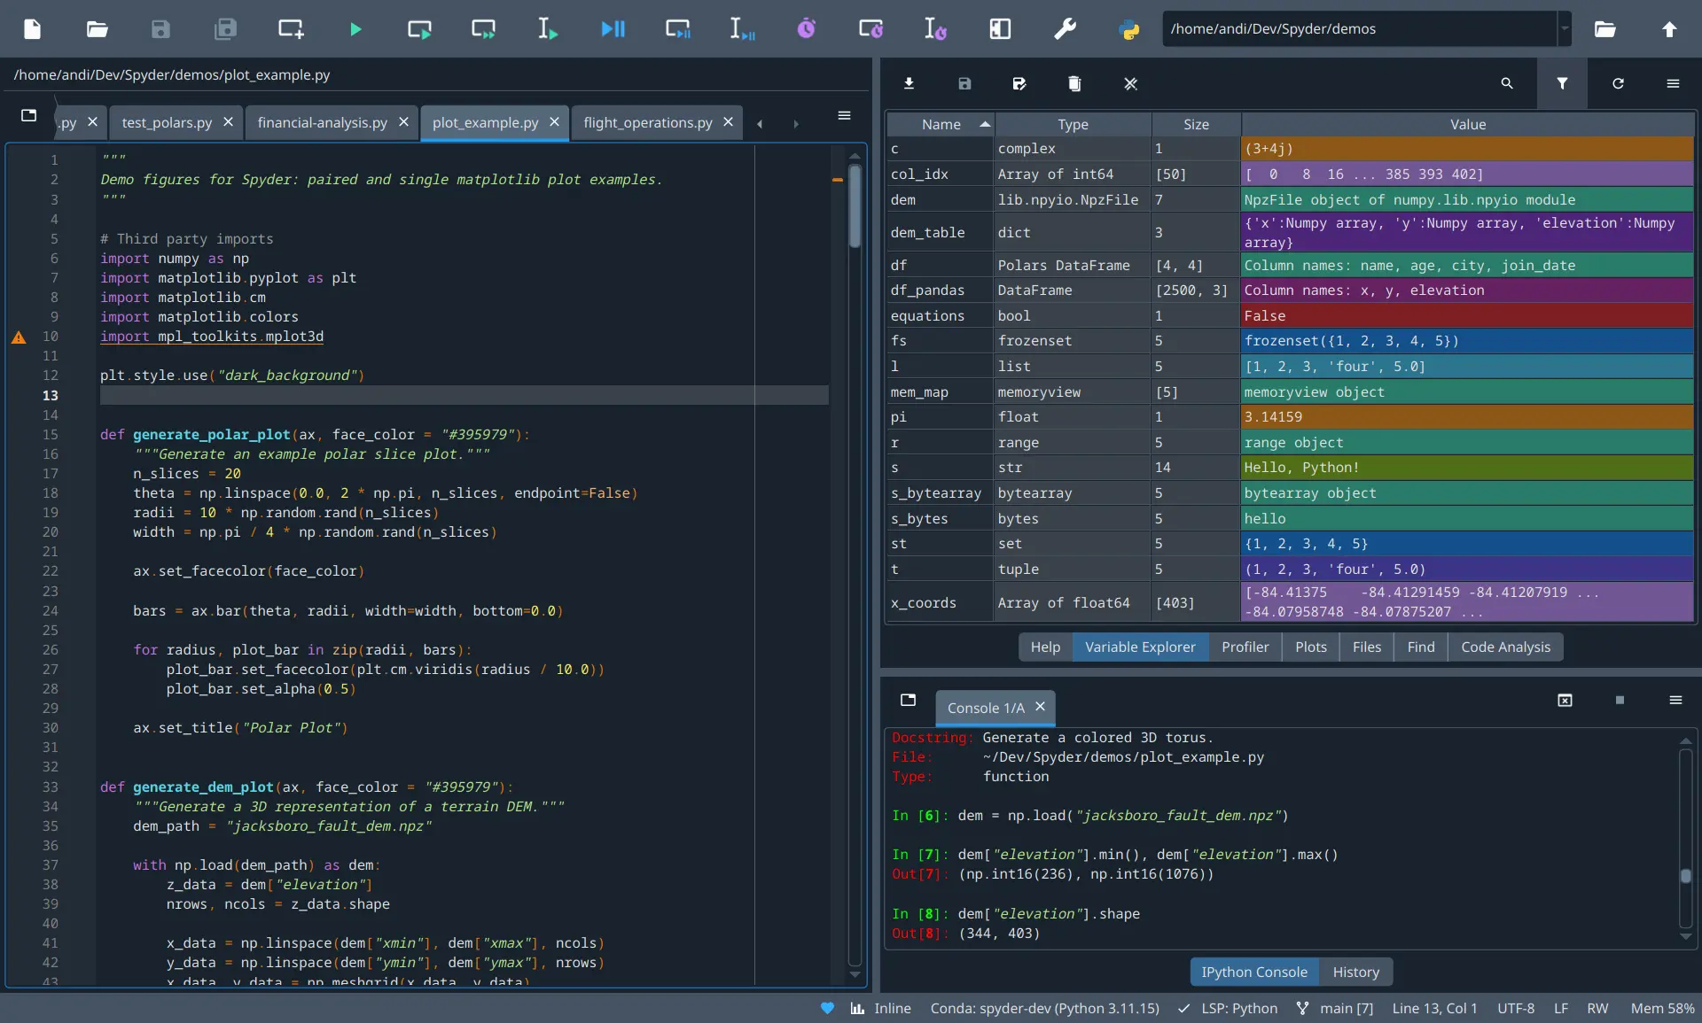Switch to financial-analysis.py tab

click(x=322, y=122)
